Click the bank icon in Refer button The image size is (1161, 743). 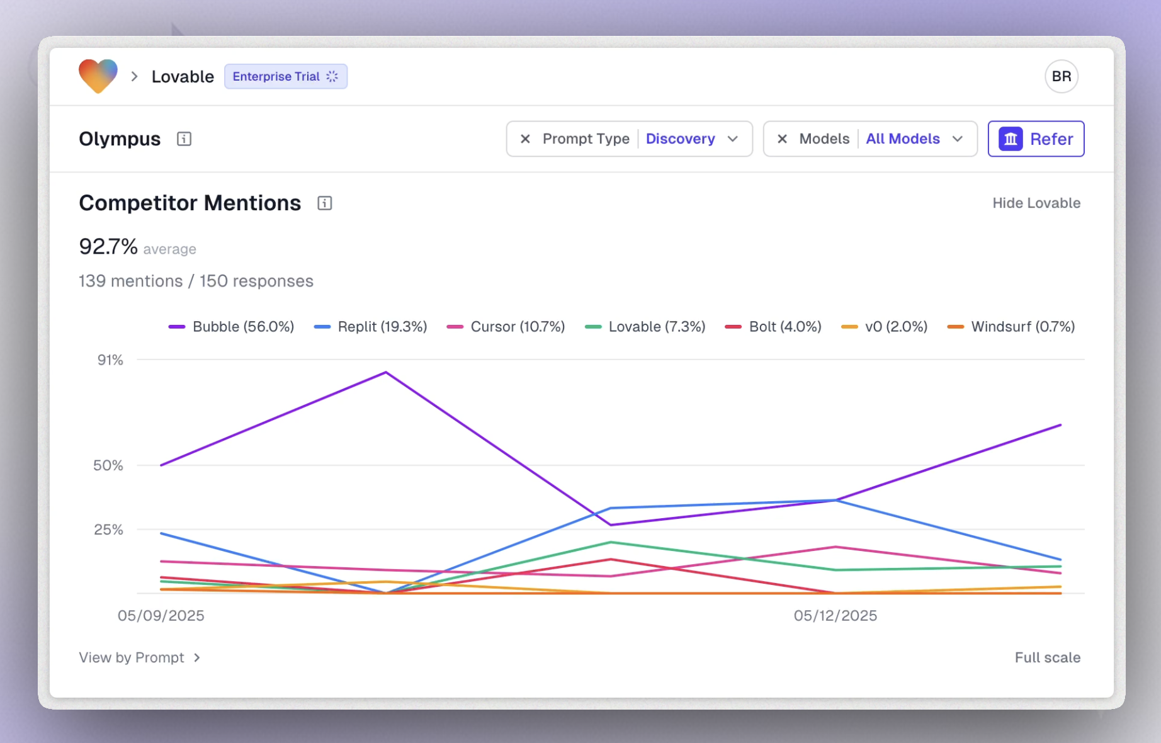[x=1011, y=139]
